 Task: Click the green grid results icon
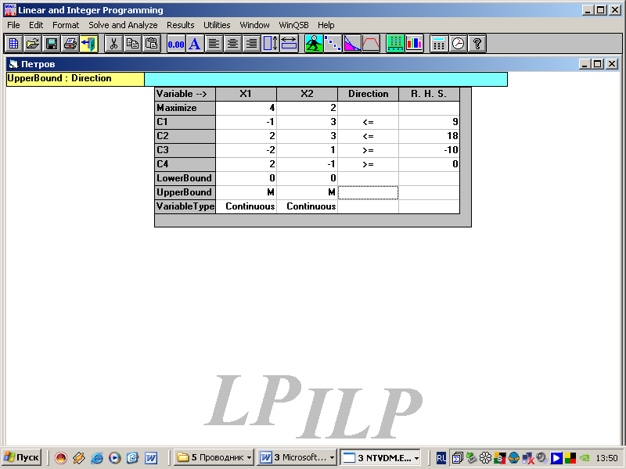point(395,44)
